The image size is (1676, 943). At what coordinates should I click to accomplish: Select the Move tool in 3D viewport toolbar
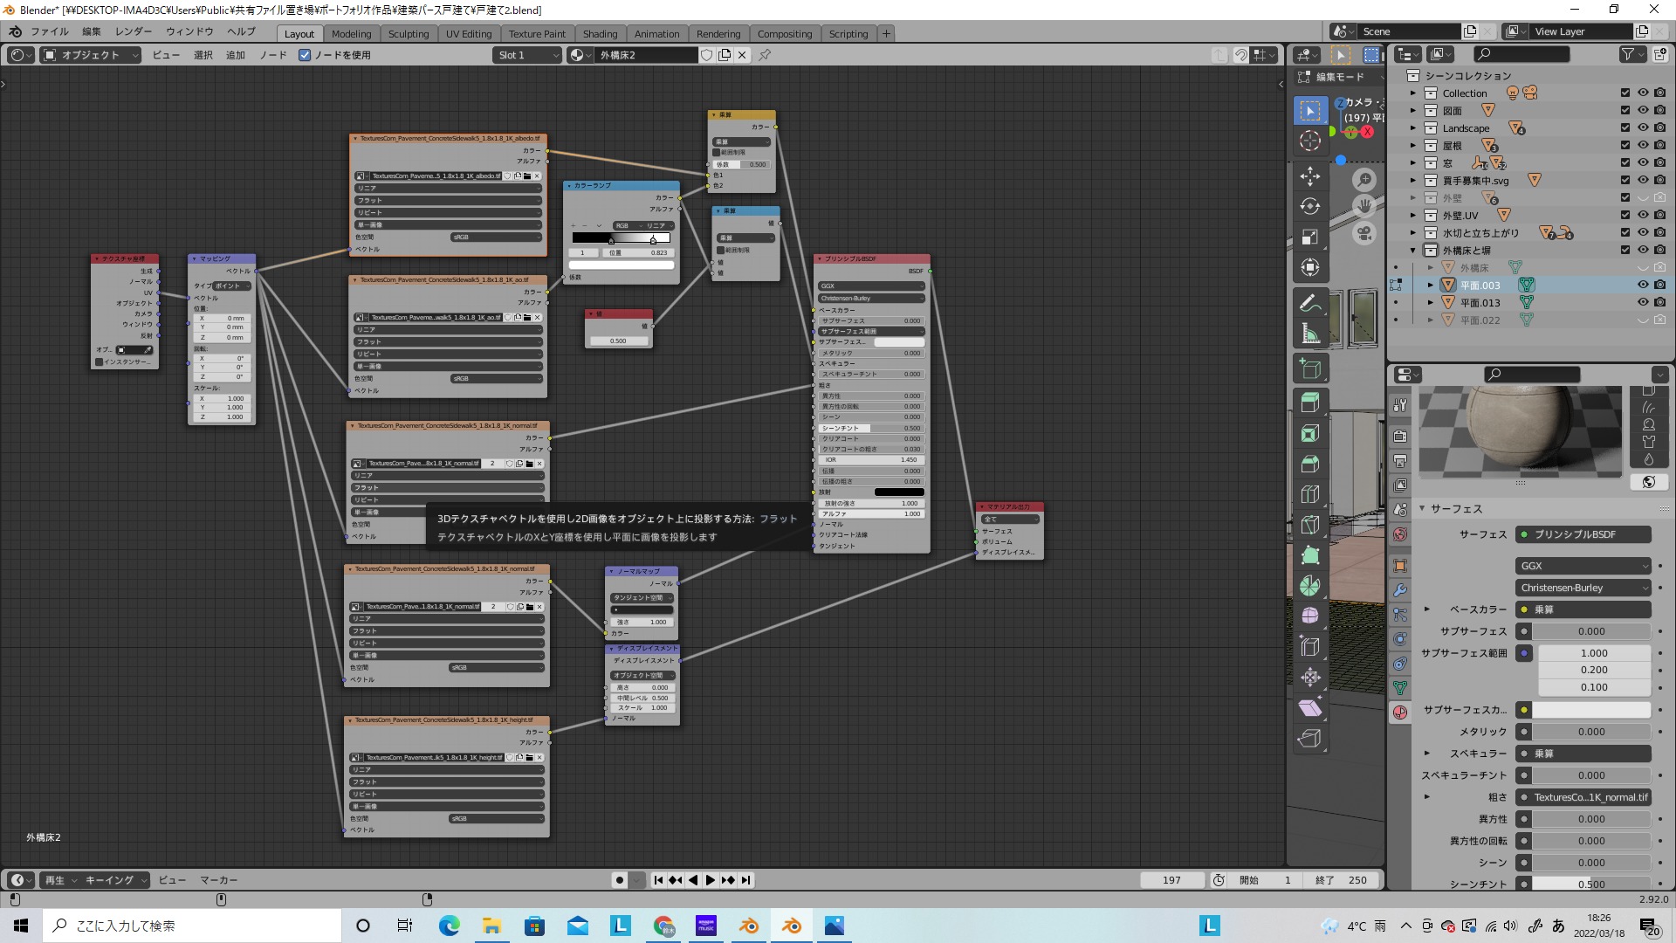pos(1309,176)
